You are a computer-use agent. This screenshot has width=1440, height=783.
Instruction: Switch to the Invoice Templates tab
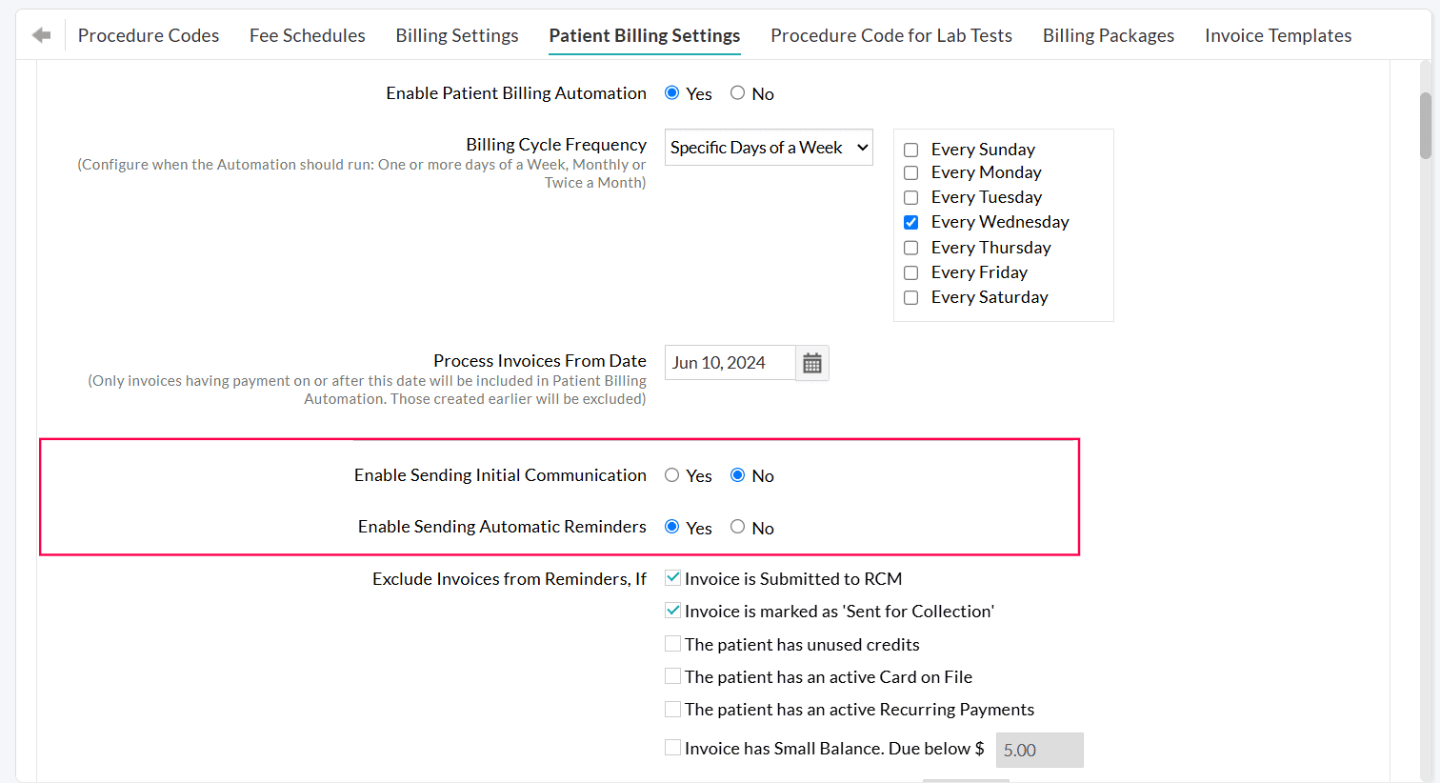point(1278,35)
